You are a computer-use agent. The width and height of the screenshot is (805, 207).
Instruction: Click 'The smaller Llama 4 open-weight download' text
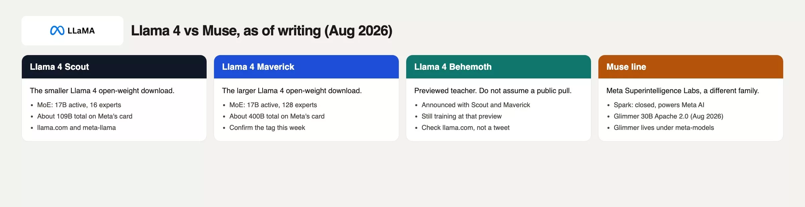[x=102, y=90]
